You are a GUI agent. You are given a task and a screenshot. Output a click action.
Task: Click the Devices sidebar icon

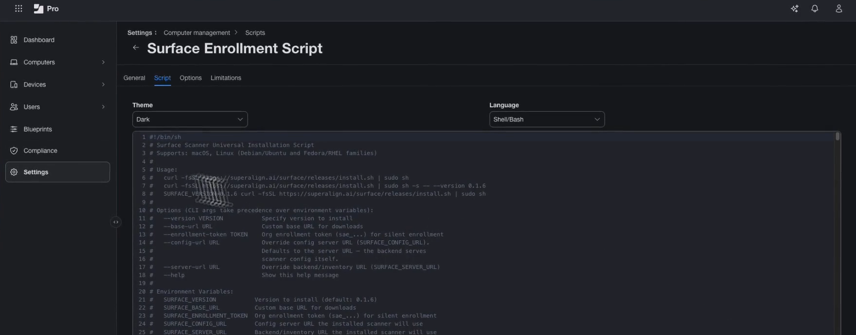[x=14, y=84]
